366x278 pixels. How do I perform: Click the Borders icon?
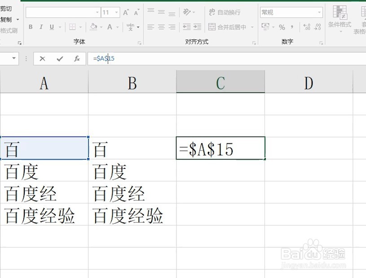72,27
